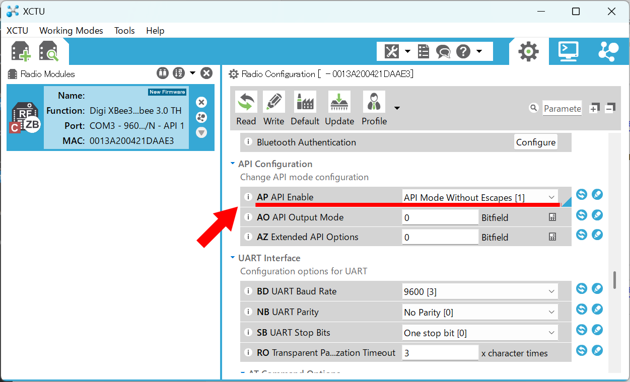
Task: Switch to Consoles working mode
Action: tap(569, 51)
